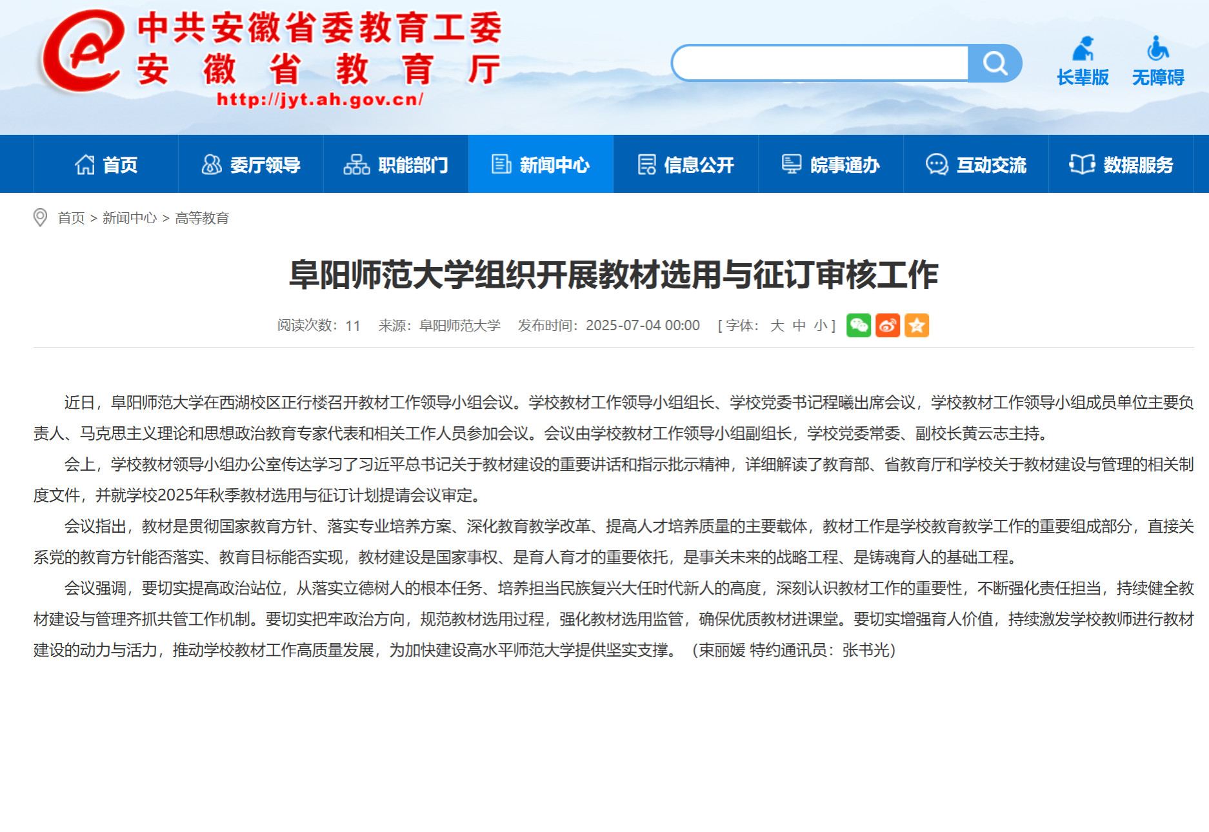Open the 皖事通办 services menu
The image size is (1209, 832).
click(831, 164)
